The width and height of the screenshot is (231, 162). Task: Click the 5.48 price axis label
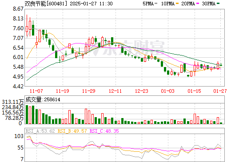(18, 67)
